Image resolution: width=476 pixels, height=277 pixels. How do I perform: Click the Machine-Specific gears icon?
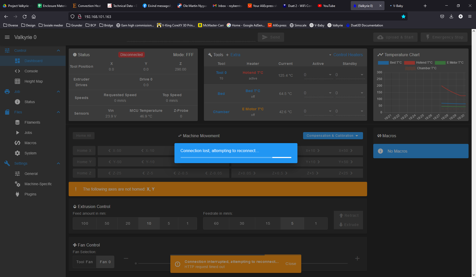(17, 184)
